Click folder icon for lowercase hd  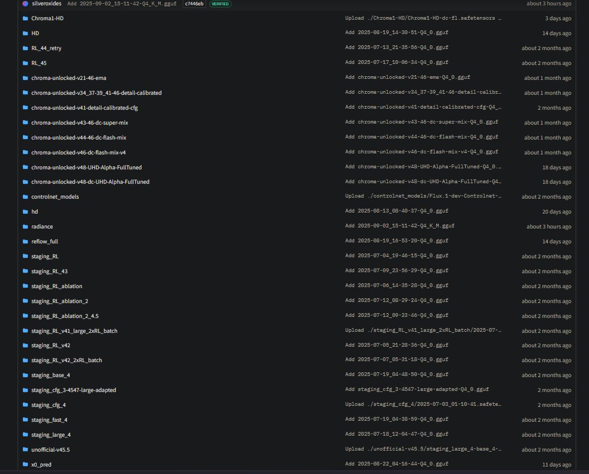(x=25, y=211)
